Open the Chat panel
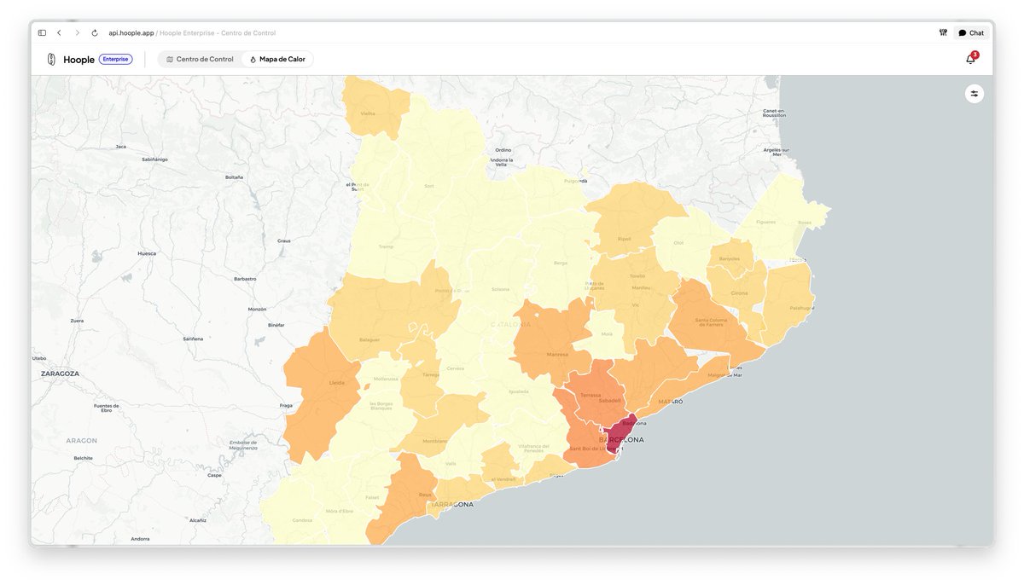The image size is (1024, 585). click(971, 33)
